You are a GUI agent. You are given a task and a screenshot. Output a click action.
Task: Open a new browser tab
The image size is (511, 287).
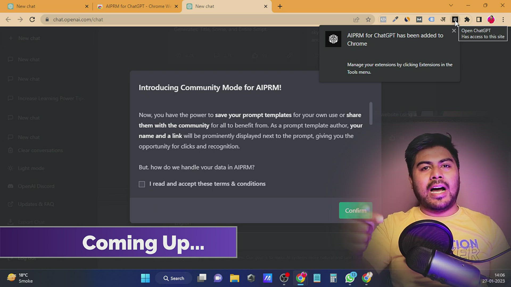(x=280, y=6)
